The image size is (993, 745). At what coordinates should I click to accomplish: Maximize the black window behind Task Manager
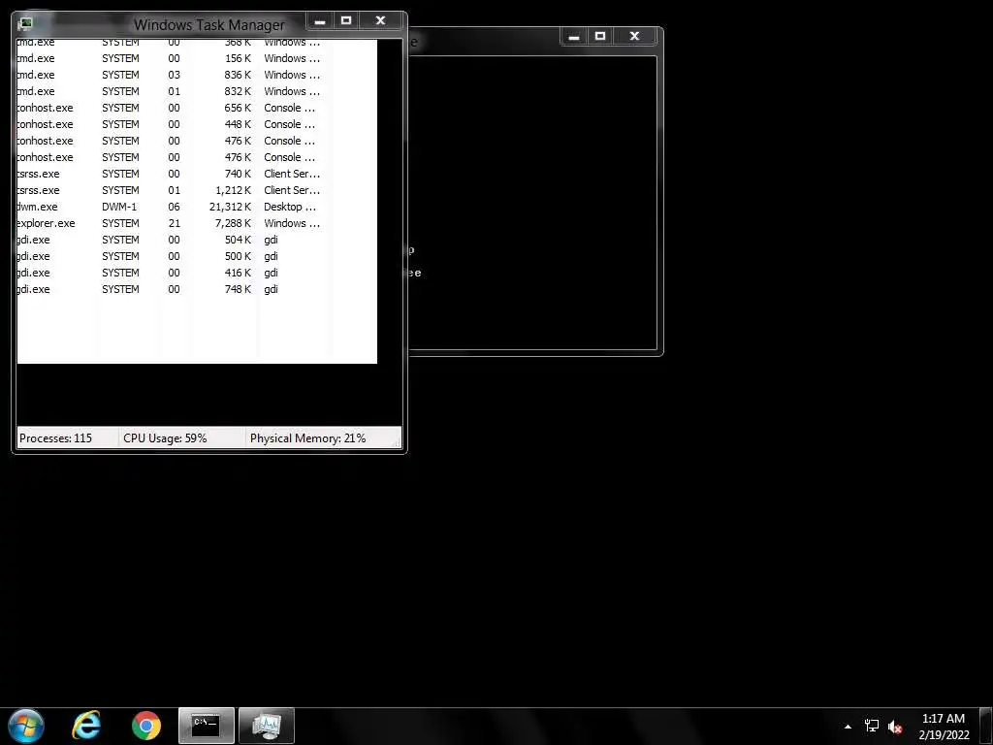click(600, 37)
